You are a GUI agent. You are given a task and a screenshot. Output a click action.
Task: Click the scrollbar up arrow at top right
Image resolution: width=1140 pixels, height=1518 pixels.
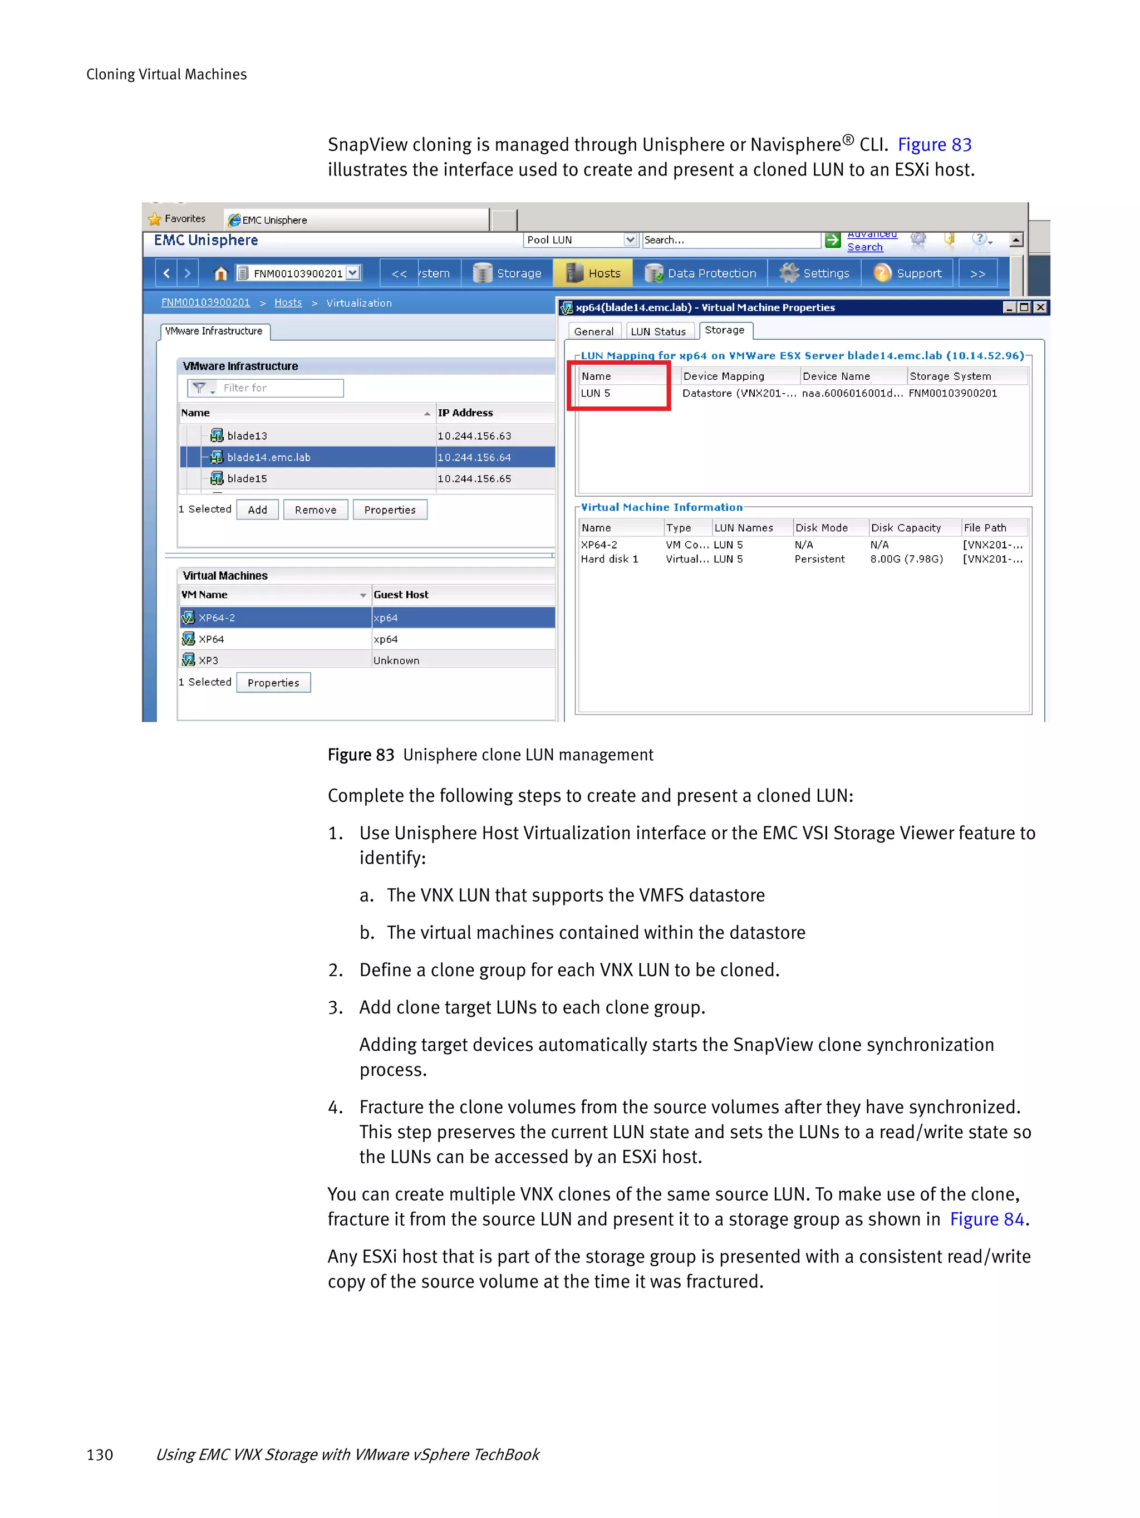click(1016, 239)
